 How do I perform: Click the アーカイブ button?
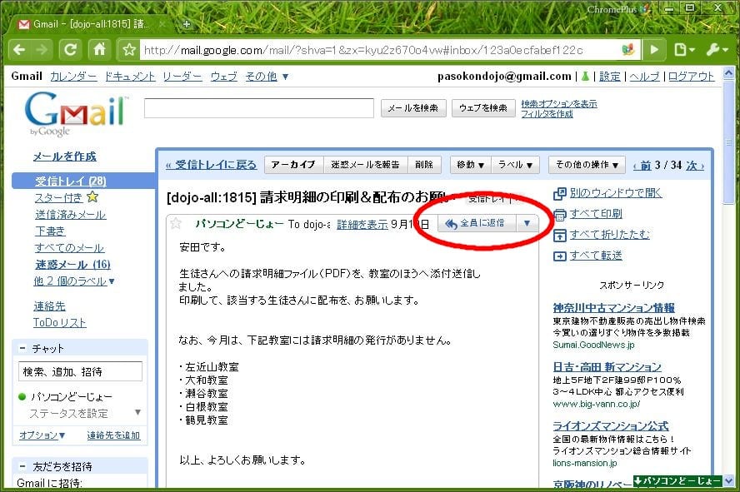coord(293,165)
